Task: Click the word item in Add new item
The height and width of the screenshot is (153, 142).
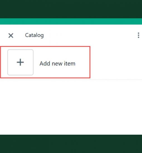Action: (x=70, y=63)
